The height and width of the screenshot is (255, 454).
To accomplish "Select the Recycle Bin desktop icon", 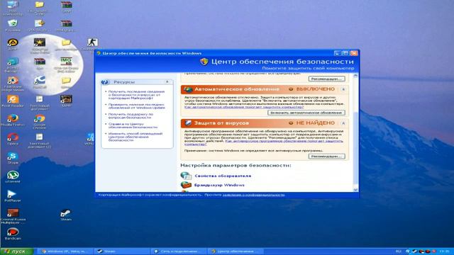I will (x=13, y=23).
